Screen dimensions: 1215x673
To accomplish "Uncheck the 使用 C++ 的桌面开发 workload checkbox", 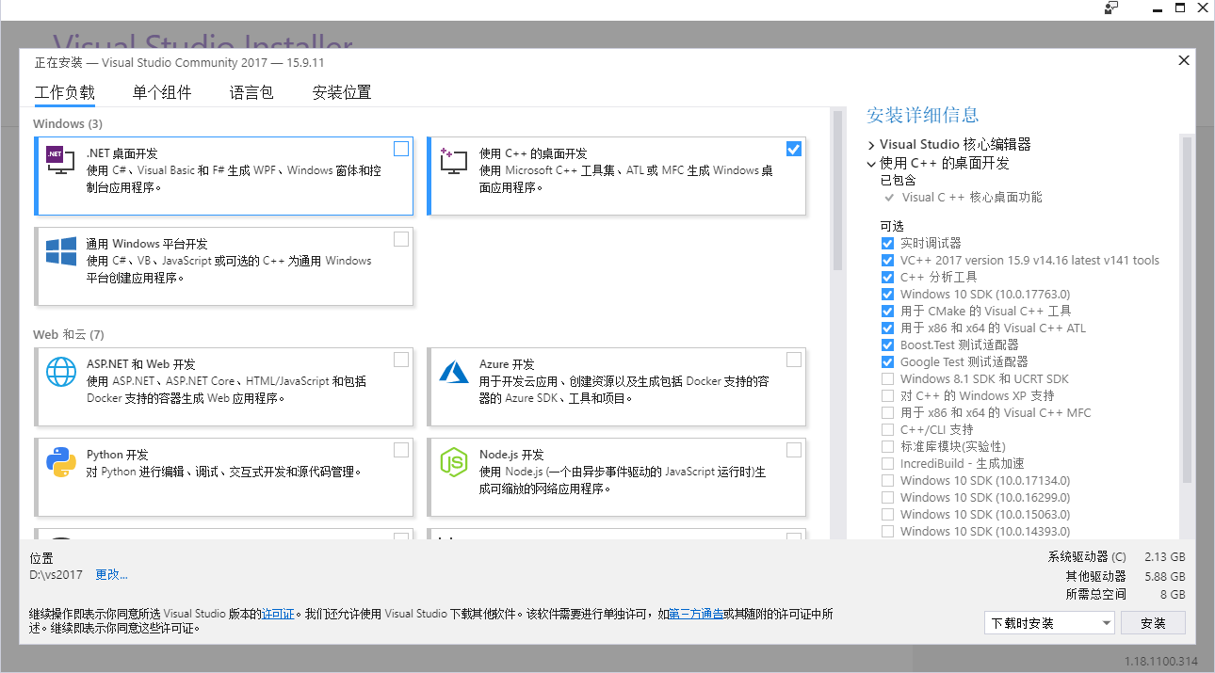I will tap(793, 149).
